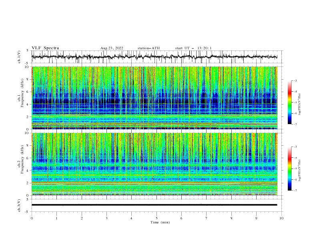Screen dimensions: 317x245
Task: Click the ch.2 PSD color scale bar
Action: click(290, 169)
